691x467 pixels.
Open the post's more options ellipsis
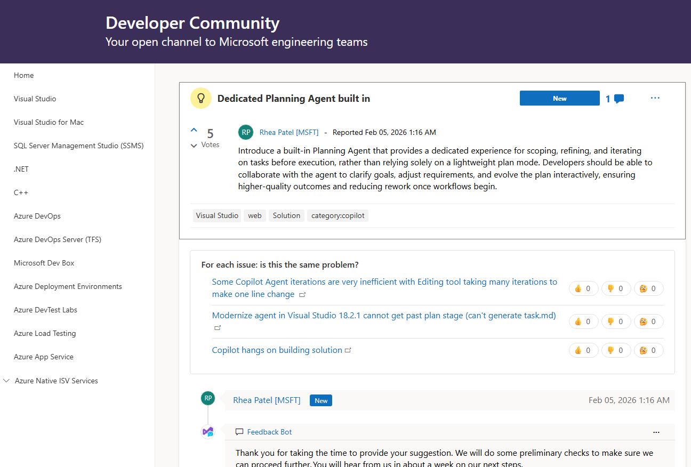(655, 98)
